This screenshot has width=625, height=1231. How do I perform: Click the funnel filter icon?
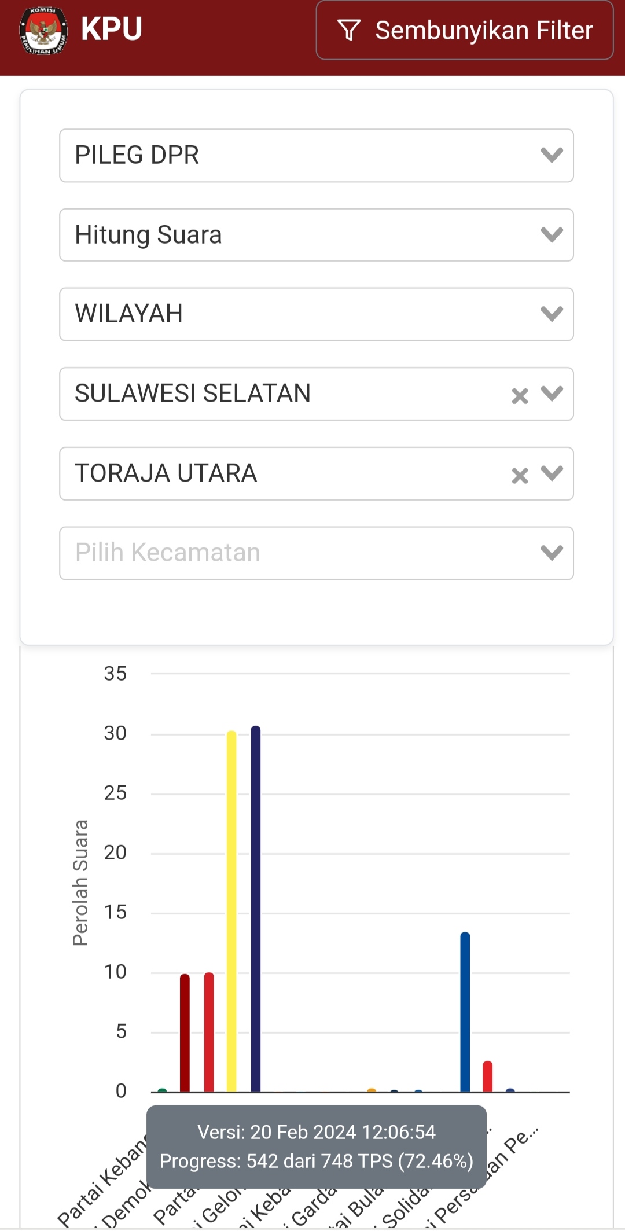[349, 30]
